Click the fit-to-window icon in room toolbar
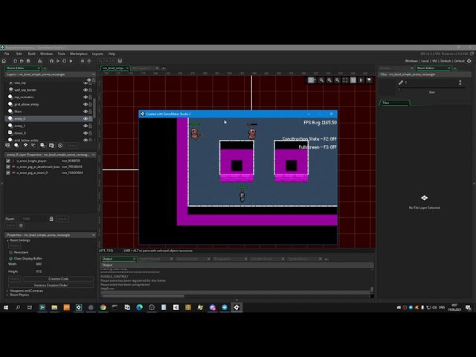 click(x=345, y=80)
